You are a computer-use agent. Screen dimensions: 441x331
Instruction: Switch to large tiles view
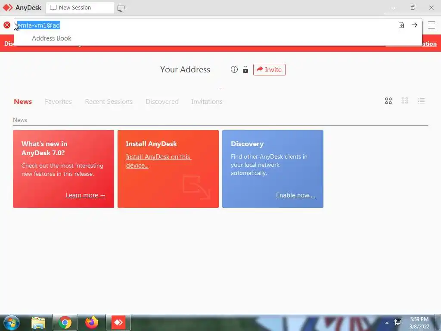388,101
